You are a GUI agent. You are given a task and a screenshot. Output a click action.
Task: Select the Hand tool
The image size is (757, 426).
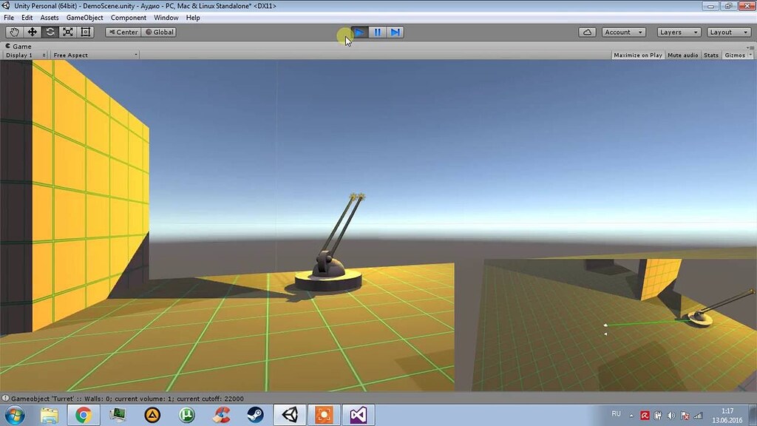coord(13,32)
